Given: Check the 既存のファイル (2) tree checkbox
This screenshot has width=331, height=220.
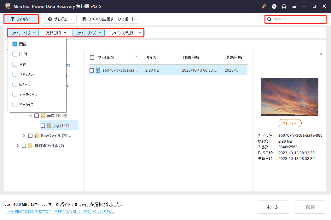Looking at the screenshot, I should point(24,146).
